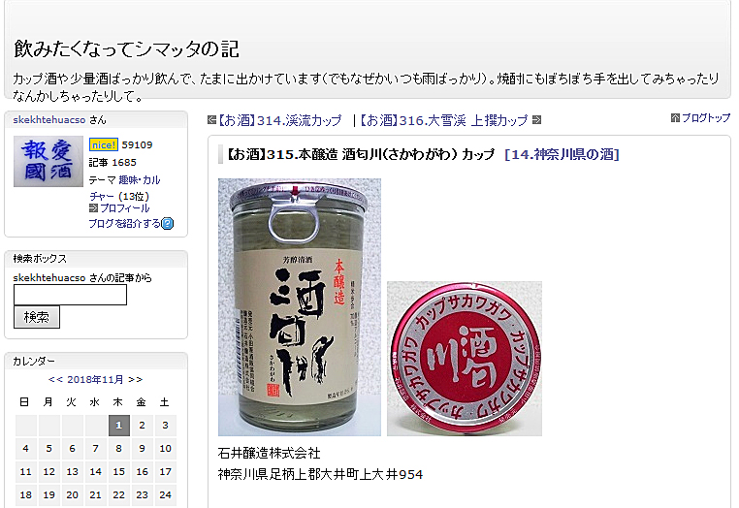Click the arrow icon beside プロフィール

tap(93, 208)
